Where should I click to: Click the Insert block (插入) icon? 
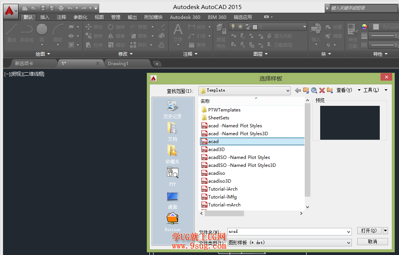point(316,32)
